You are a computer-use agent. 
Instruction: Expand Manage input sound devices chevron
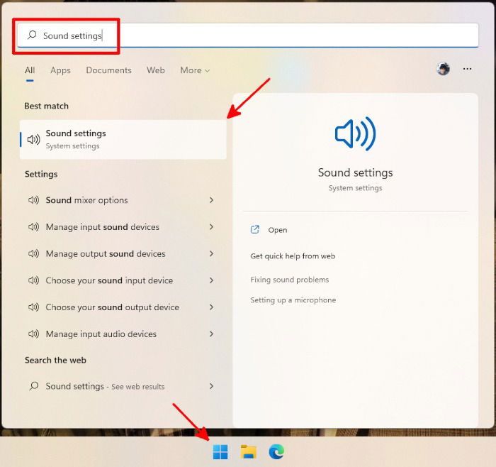(x=211, y=227)
